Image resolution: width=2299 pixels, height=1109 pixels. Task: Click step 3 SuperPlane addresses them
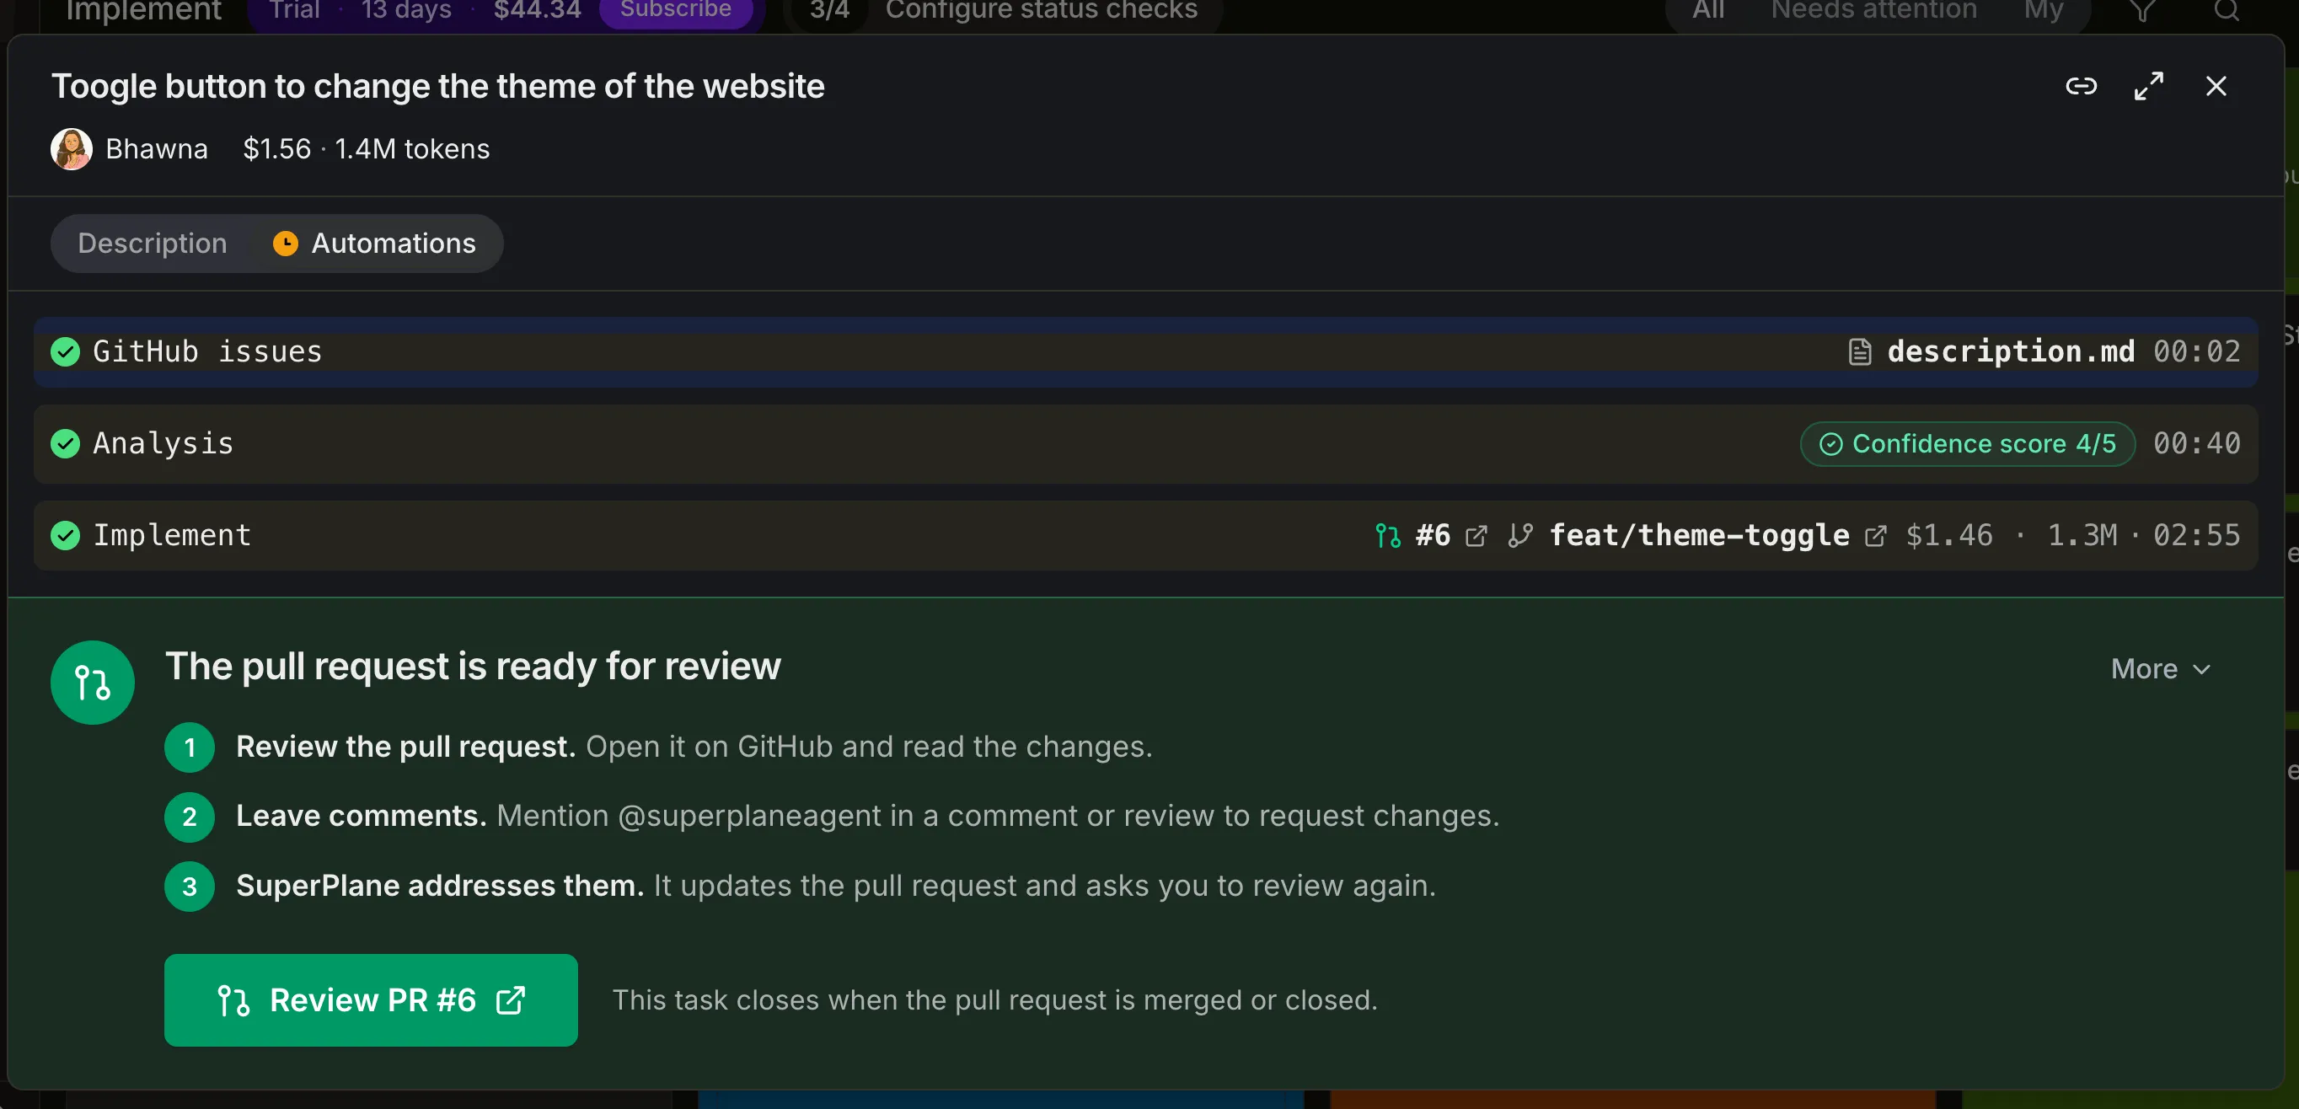(440, 886)
